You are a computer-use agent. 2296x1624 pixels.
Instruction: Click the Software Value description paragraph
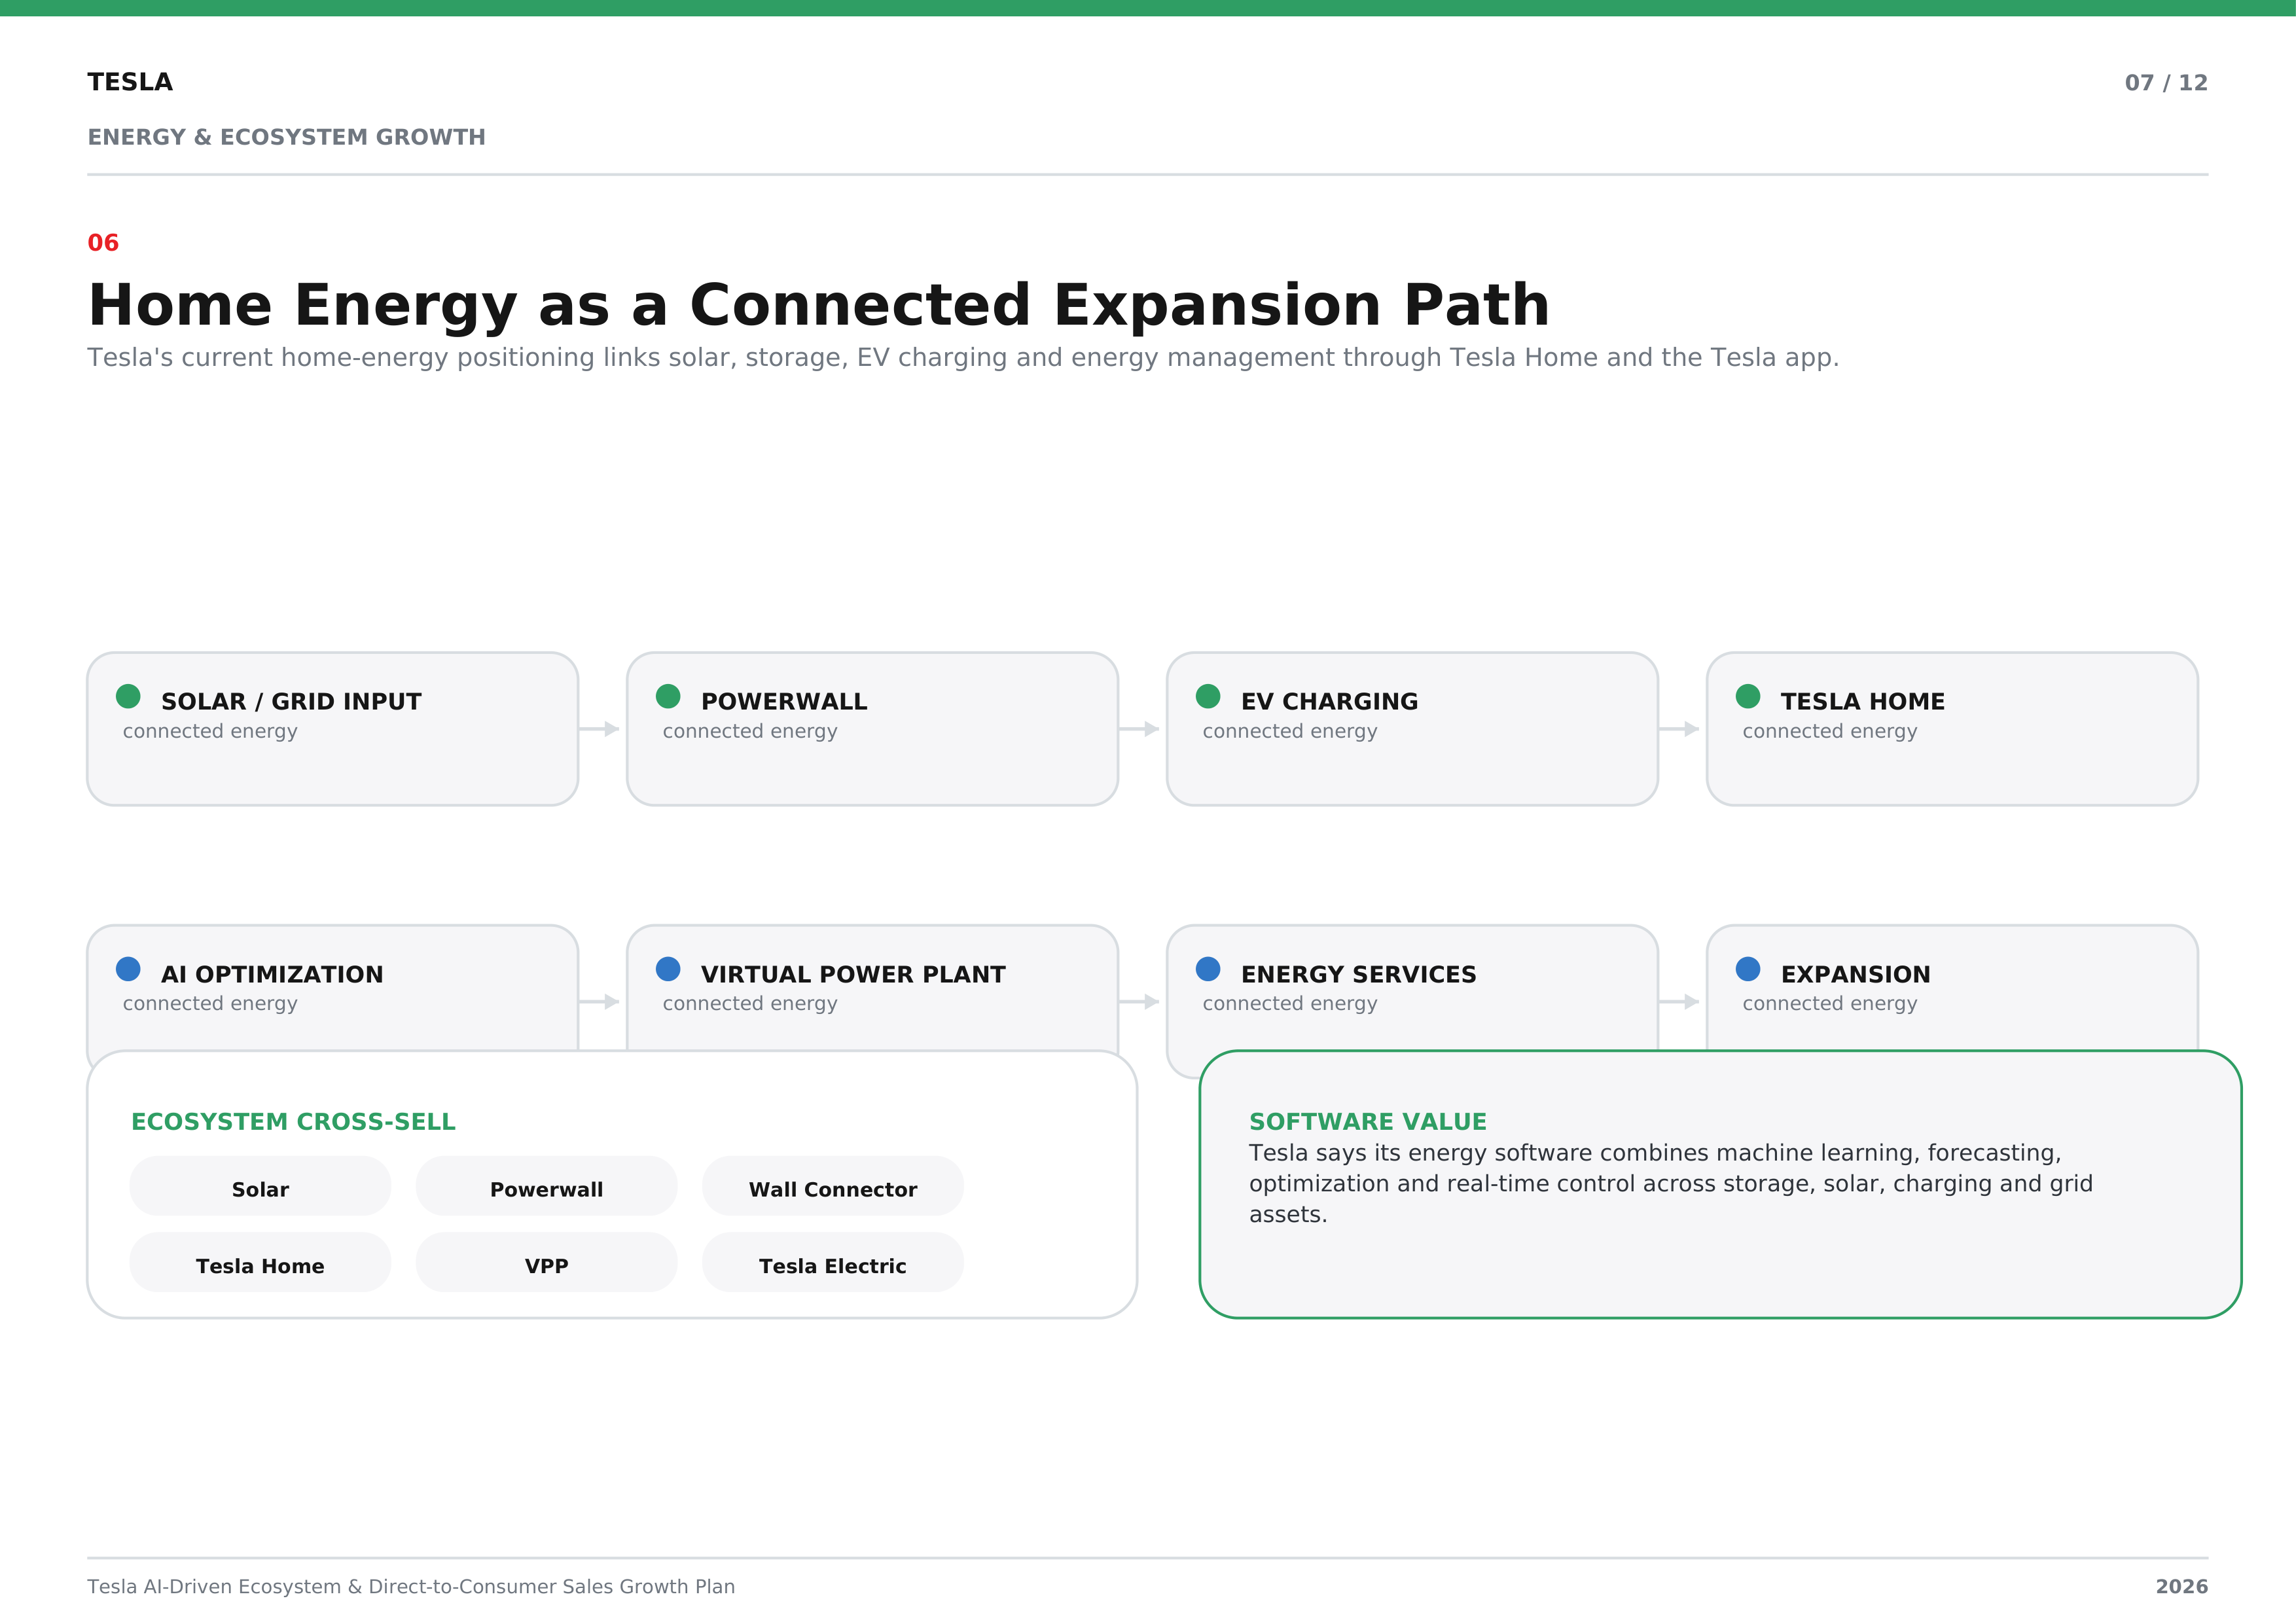[1670, 1184]
